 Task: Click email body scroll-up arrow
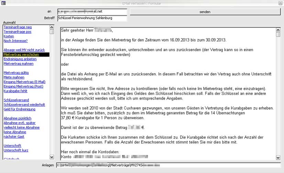click(x=278, y=30)
